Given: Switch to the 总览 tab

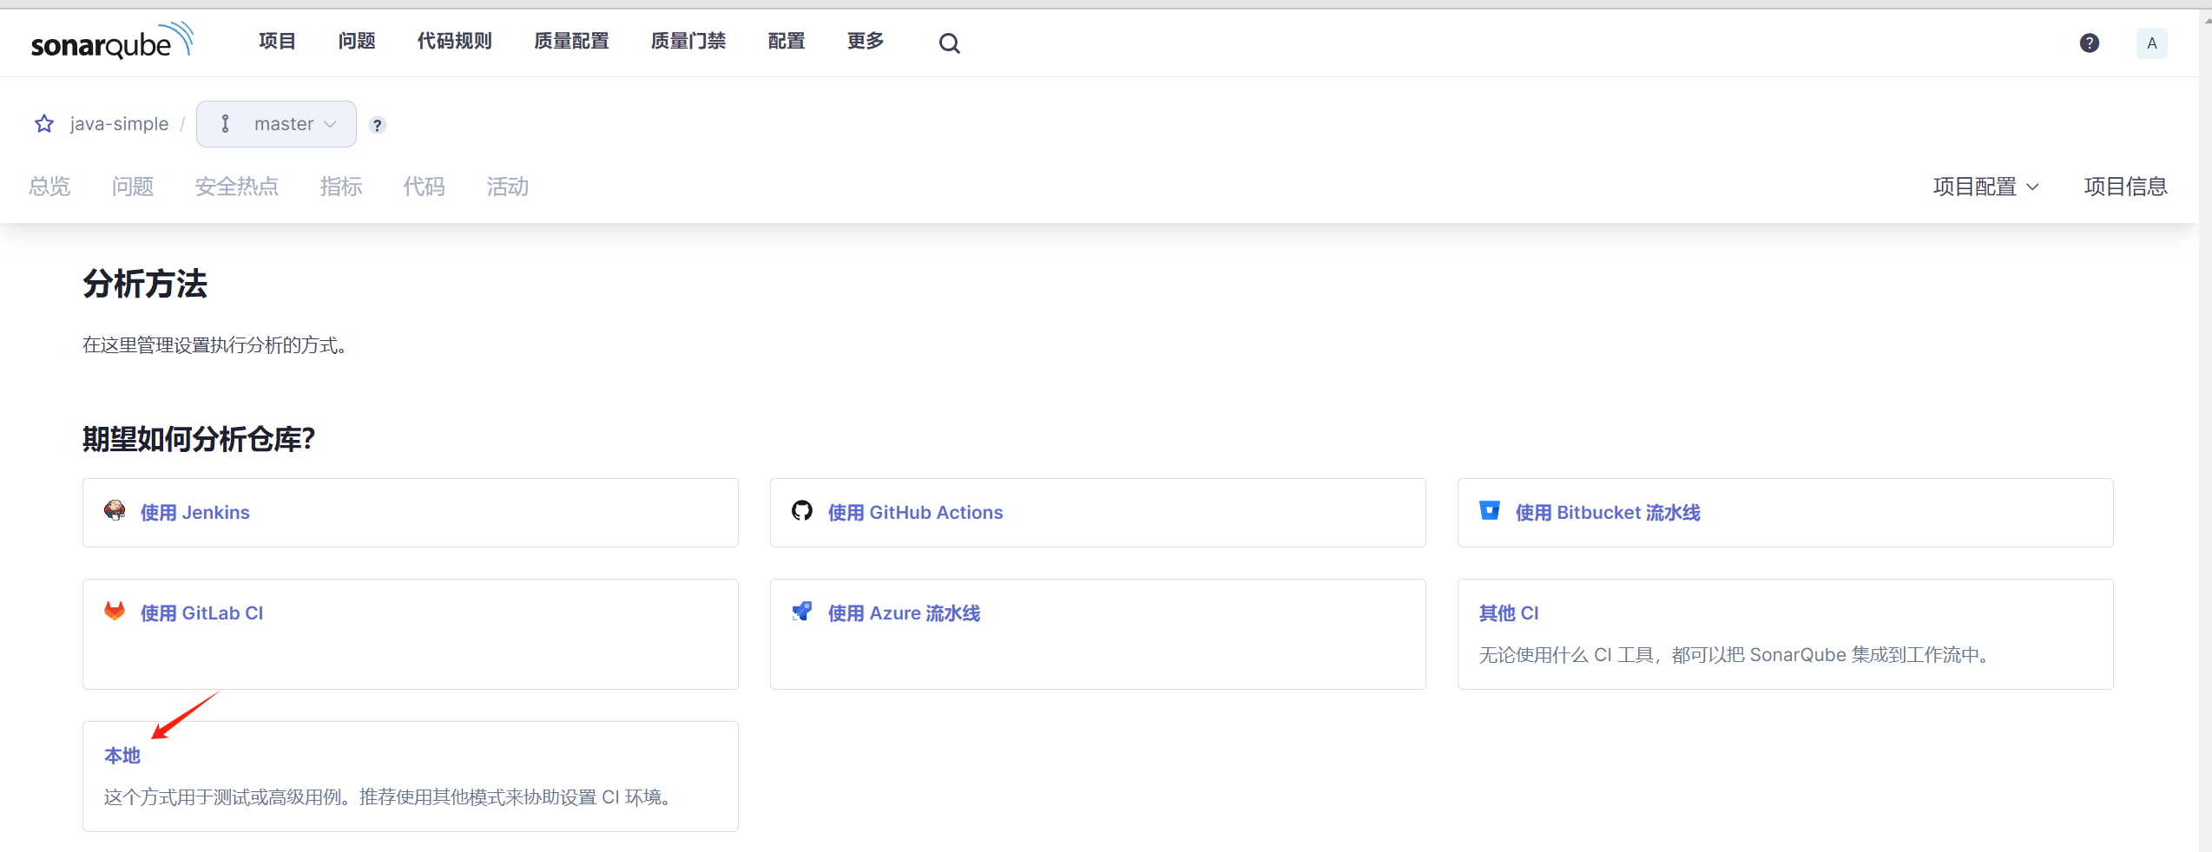Looking at the screenshot, I should coord(49,187).
